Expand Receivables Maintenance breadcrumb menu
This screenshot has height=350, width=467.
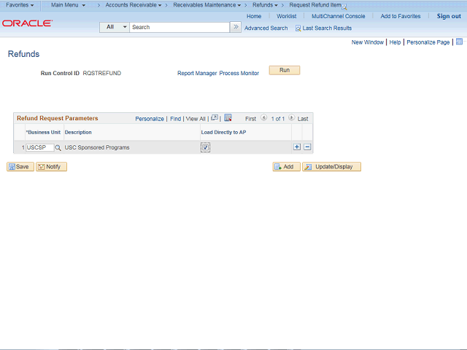point(207,5)
